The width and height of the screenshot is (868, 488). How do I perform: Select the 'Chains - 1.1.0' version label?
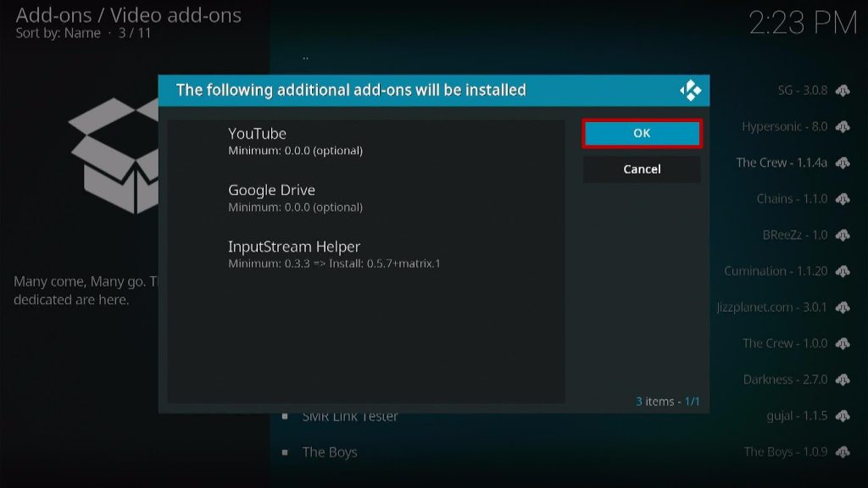click(793, 198)
